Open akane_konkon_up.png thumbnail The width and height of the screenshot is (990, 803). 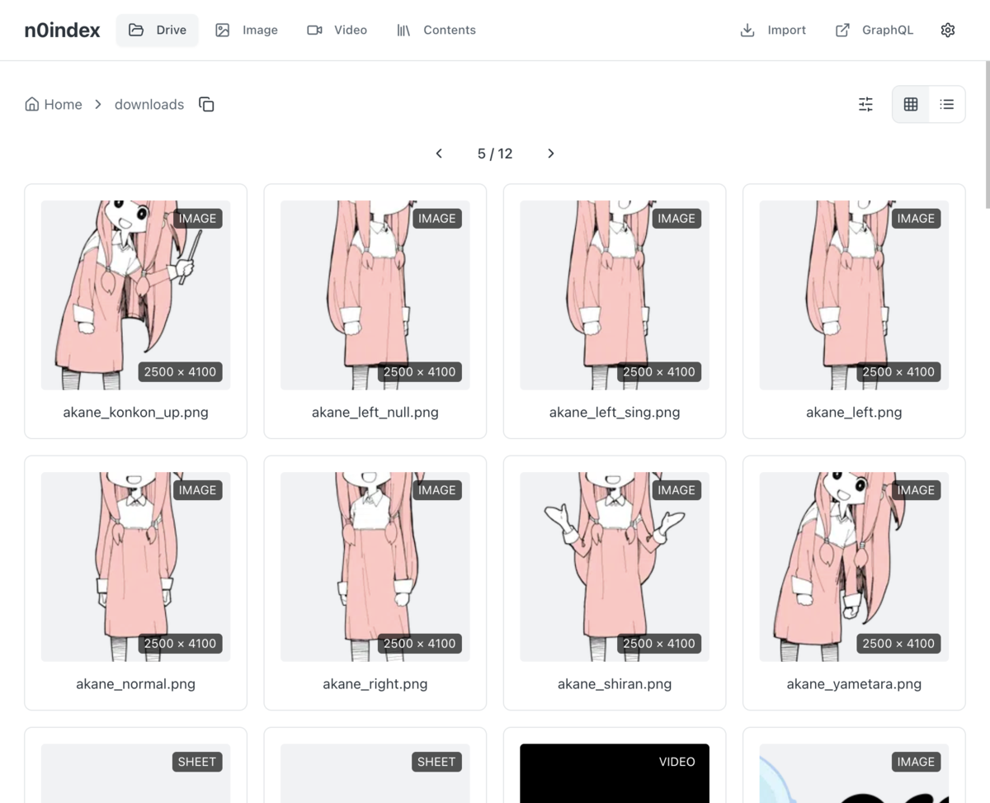tap(136, 295)
